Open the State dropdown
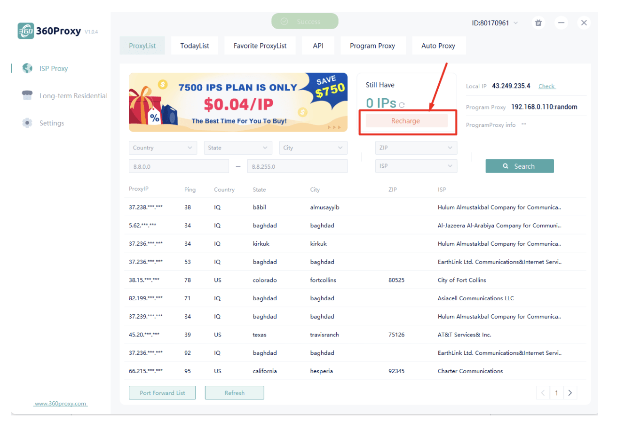Screen dimensions: 617x422 [x=238, y=148]
